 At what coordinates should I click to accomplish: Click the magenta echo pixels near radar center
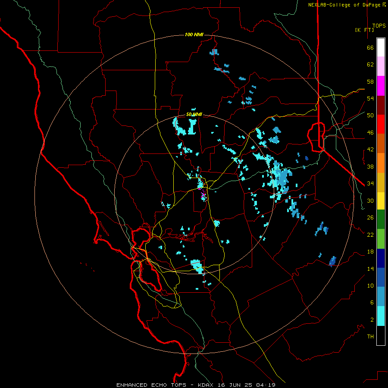click(x=203, y=195)
